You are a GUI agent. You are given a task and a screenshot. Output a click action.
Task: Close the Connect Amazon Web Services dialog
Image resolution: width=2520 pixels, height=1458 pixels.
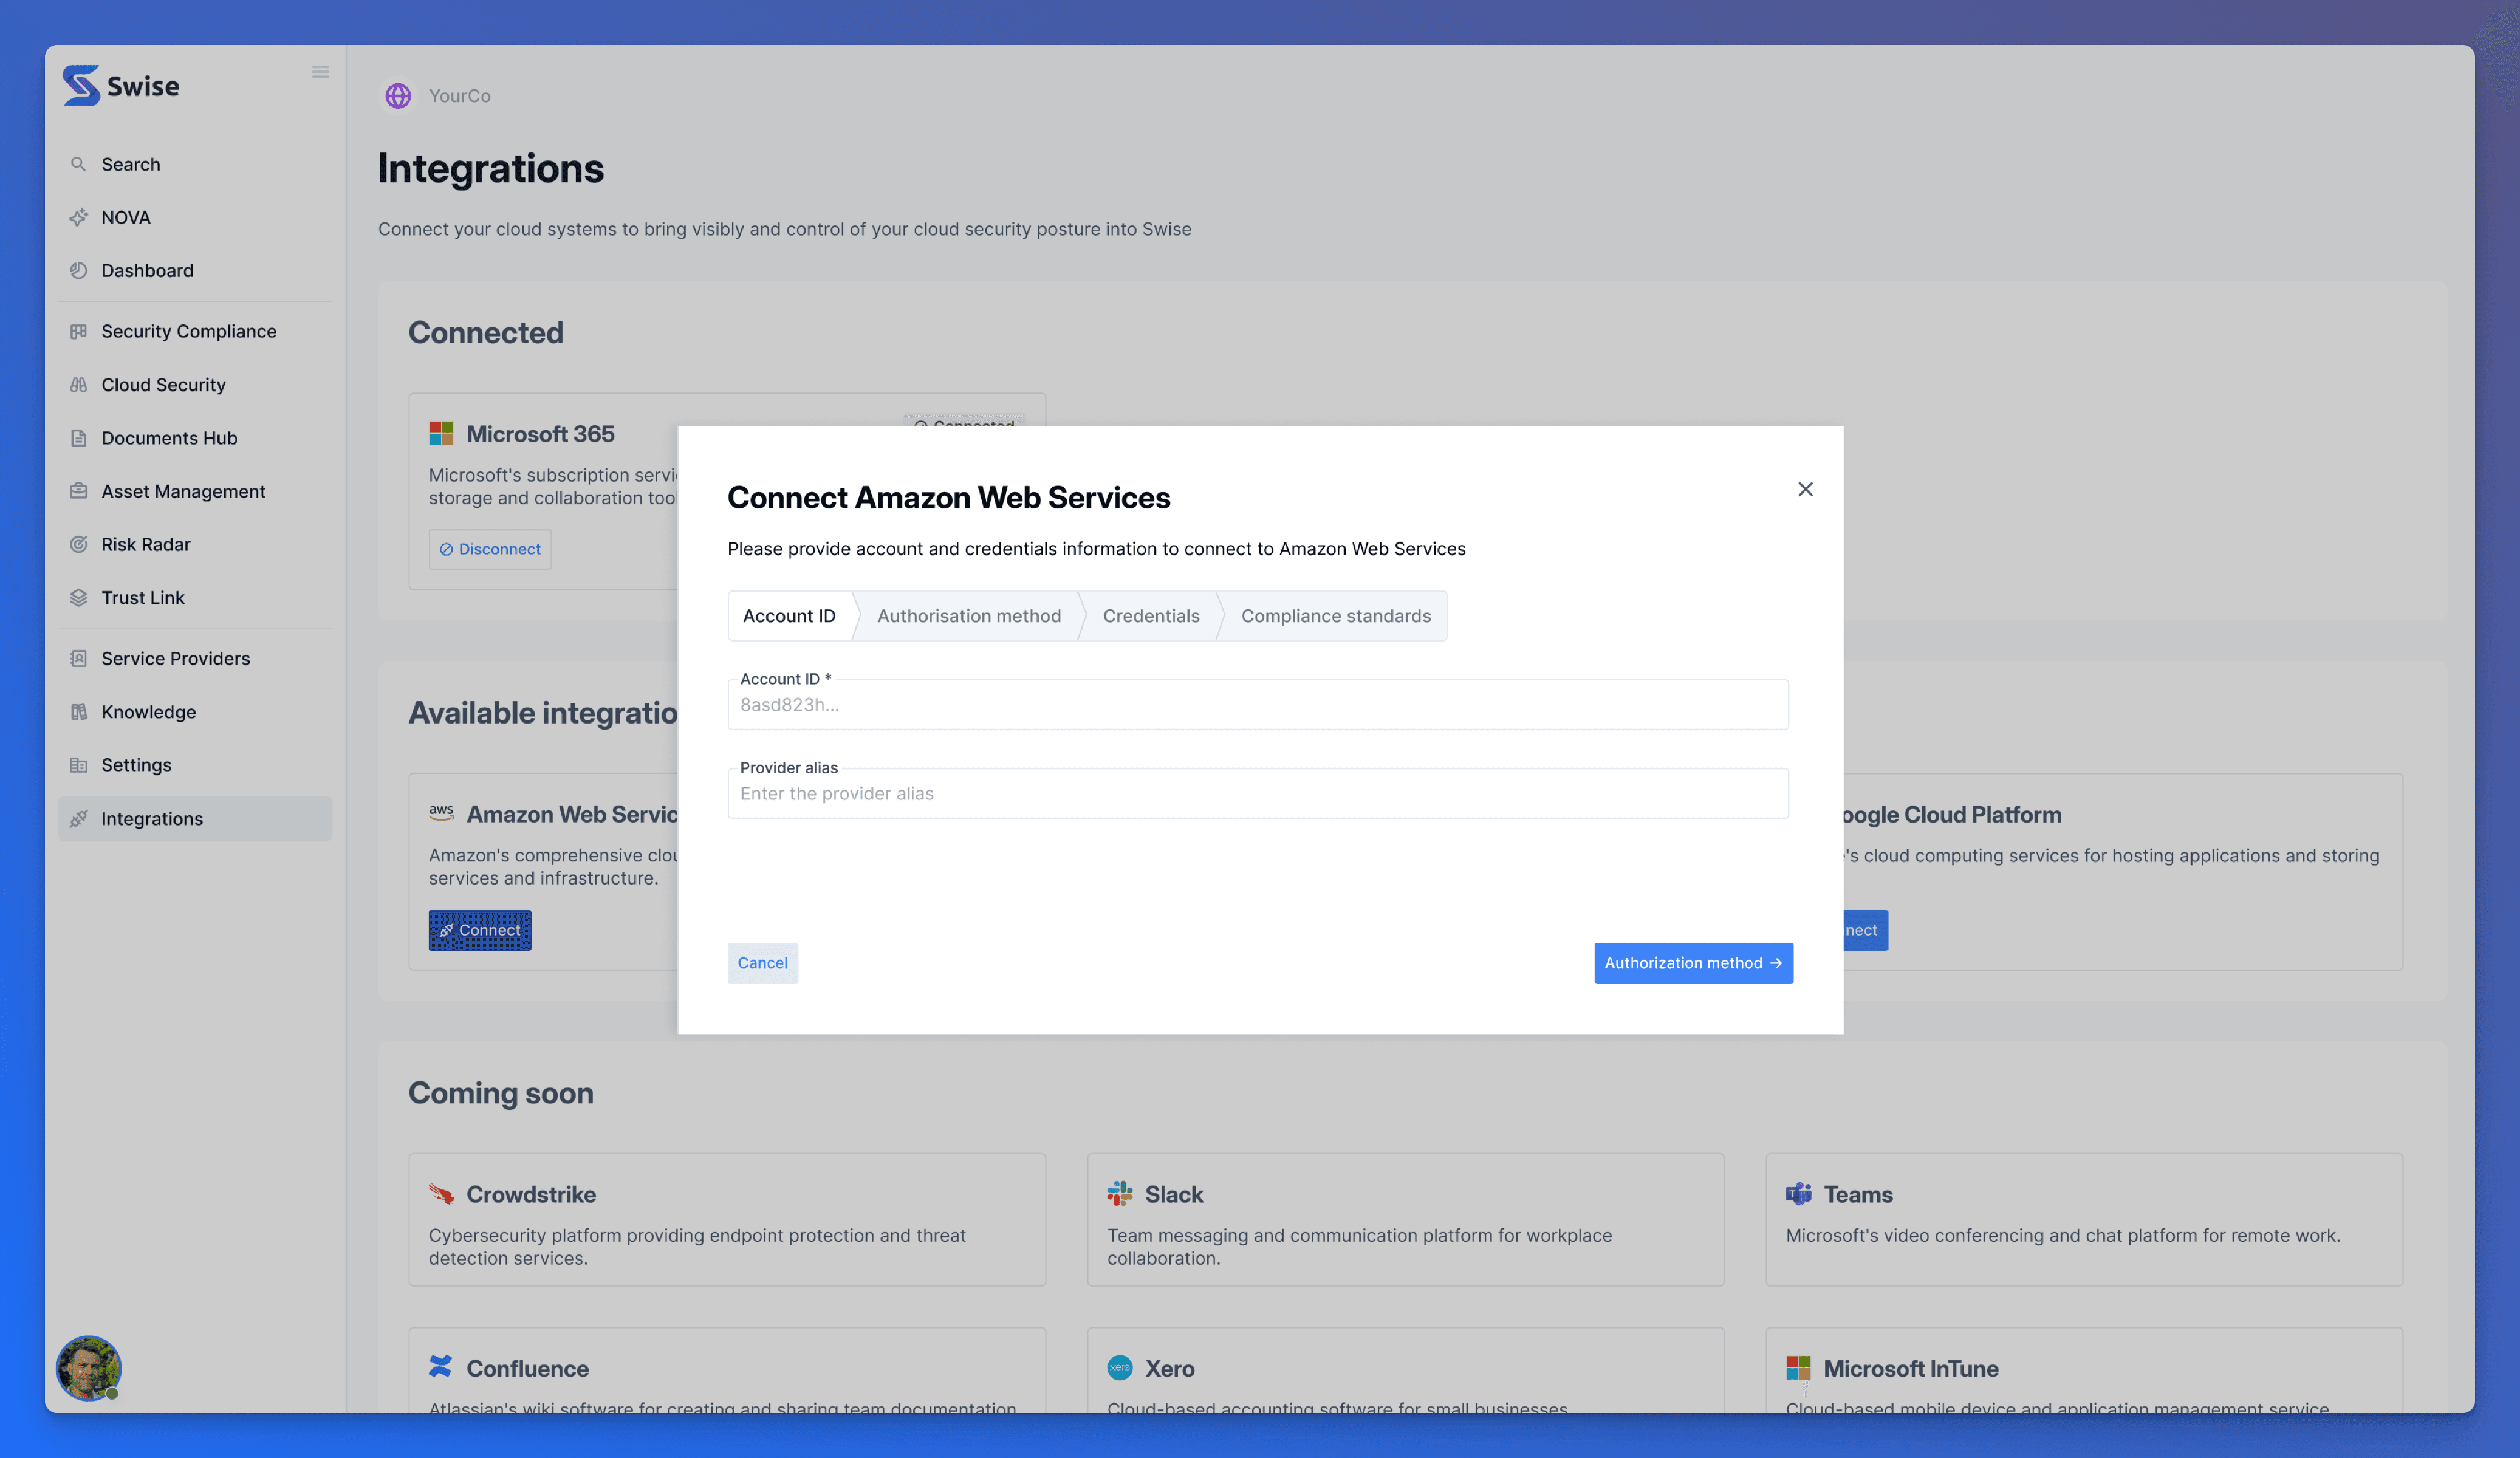1805,489
